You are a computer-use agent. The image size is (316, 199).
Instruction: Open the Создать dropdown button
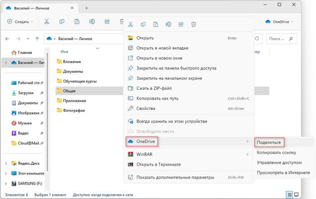coord(20,22)
